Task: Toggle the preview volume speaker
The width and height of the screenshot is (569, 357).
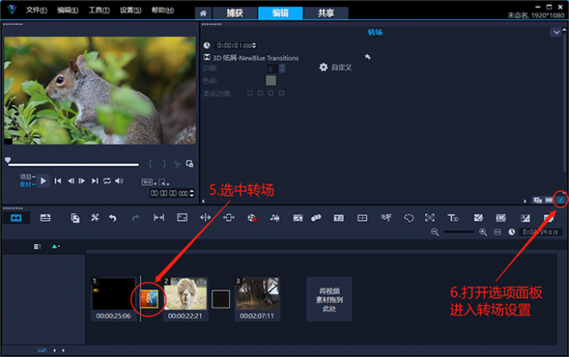Action: (119, 181)
